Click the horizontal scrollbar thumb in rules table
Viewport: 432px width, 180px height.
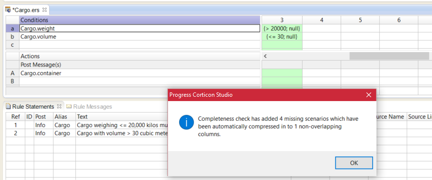[x=389, y=56]
